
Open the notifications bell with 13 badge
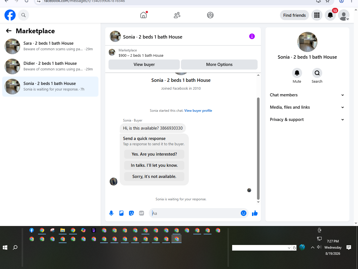pyautogui.click(x=330, y=15)
